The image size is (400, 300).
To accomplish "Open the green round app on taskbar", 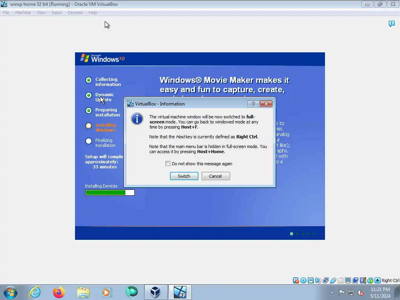I will tap(132, 292).
